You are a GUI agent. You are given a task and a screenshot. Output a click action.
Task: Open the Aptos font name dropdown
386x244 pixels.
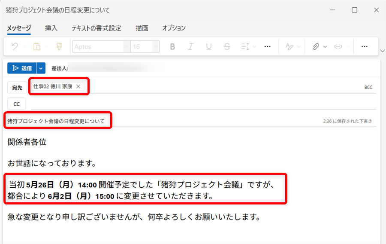tap(127, 46)
